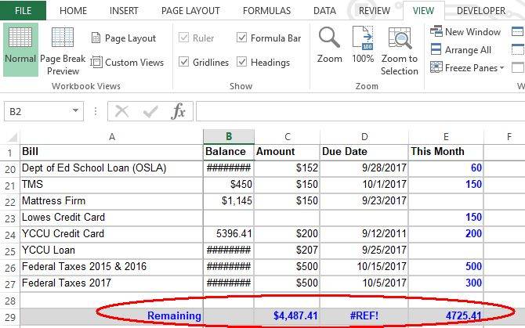Click the 4725.41 total cell
This screenshot has width=525, height=328.
tap(446, 316)
